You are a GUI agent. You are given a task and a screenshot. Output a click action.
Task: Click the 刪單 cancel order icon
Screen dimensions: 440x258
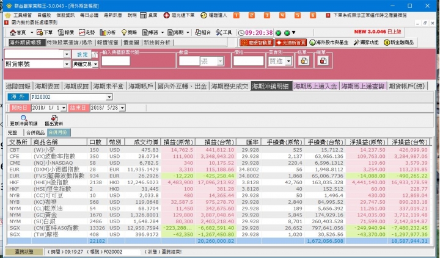point(323,61)
